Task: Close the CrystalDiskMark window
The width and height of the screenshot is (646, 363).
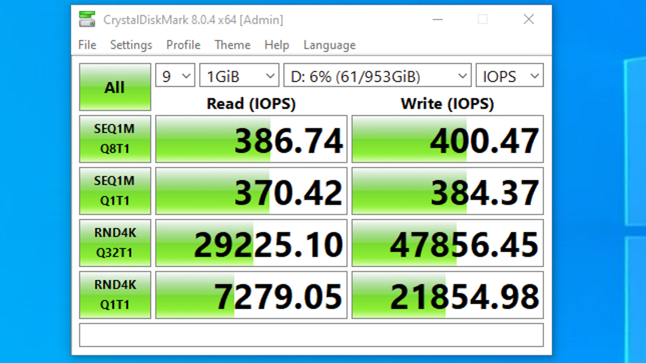Action: coord(529,20)
